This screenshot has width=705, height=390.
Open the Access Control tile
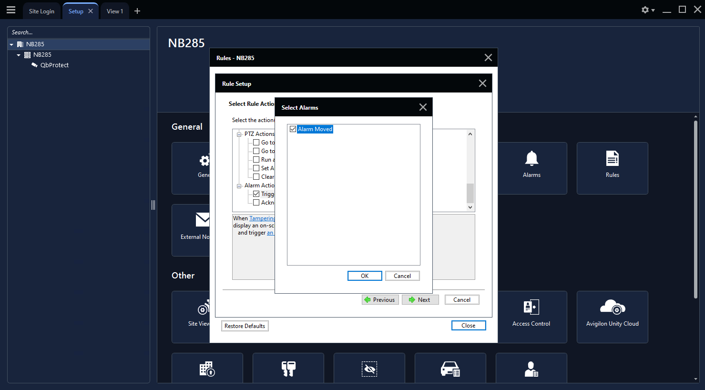pyautogui.click(x=531, y=317)
